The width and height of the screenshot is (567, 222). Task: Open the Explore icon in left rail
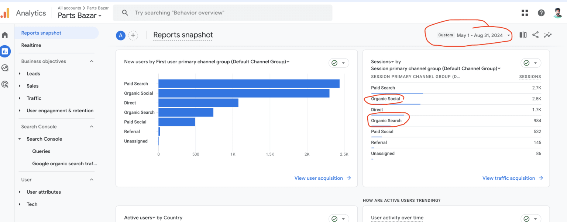tap(5, 68)
